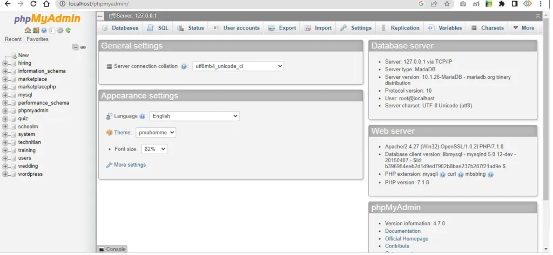Click the Contribute link
The height and width of the screenshot is (255, 553).
397,246
